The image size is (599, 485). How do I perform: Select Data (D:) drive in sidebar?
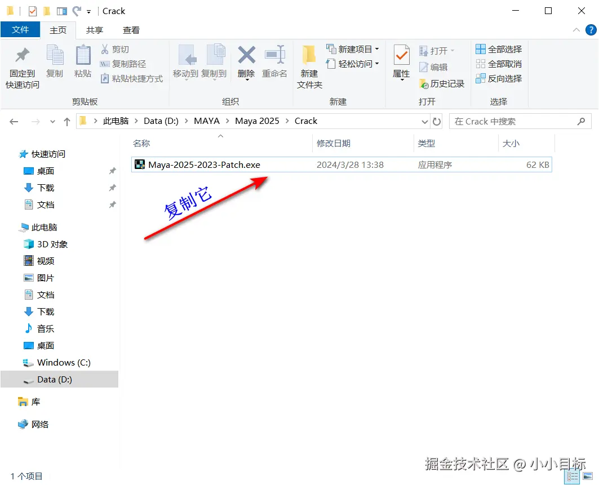59,379
